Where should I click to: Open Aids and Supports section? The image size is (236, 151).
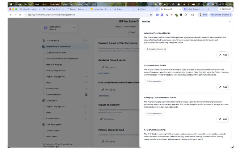coord(54,125)
